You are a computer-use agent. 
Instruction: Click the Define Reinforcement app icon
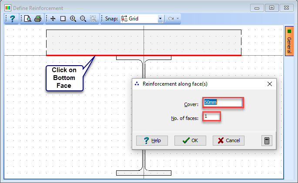8,8
